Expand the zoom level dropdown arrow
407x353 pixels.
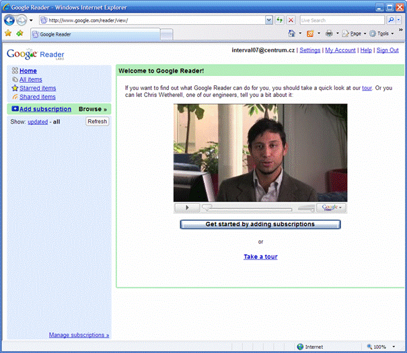pos(394,347)
